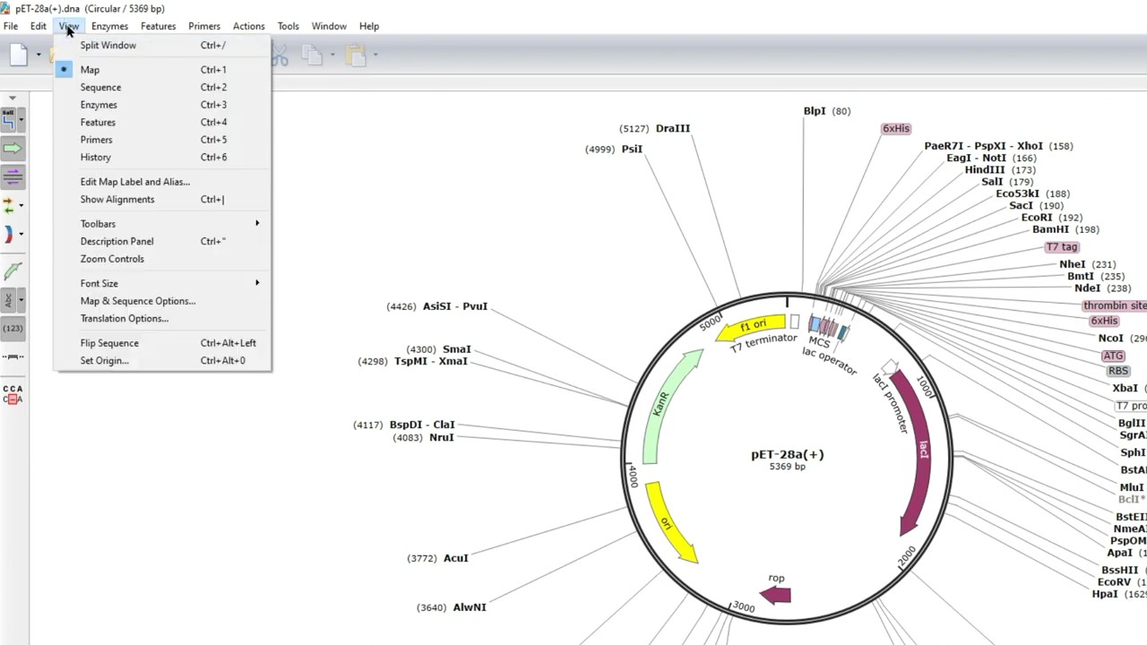The width and height of the screenshot is (1147, 645).
Task: Toggle the Description Panel entry
Action: click(162, 241)
